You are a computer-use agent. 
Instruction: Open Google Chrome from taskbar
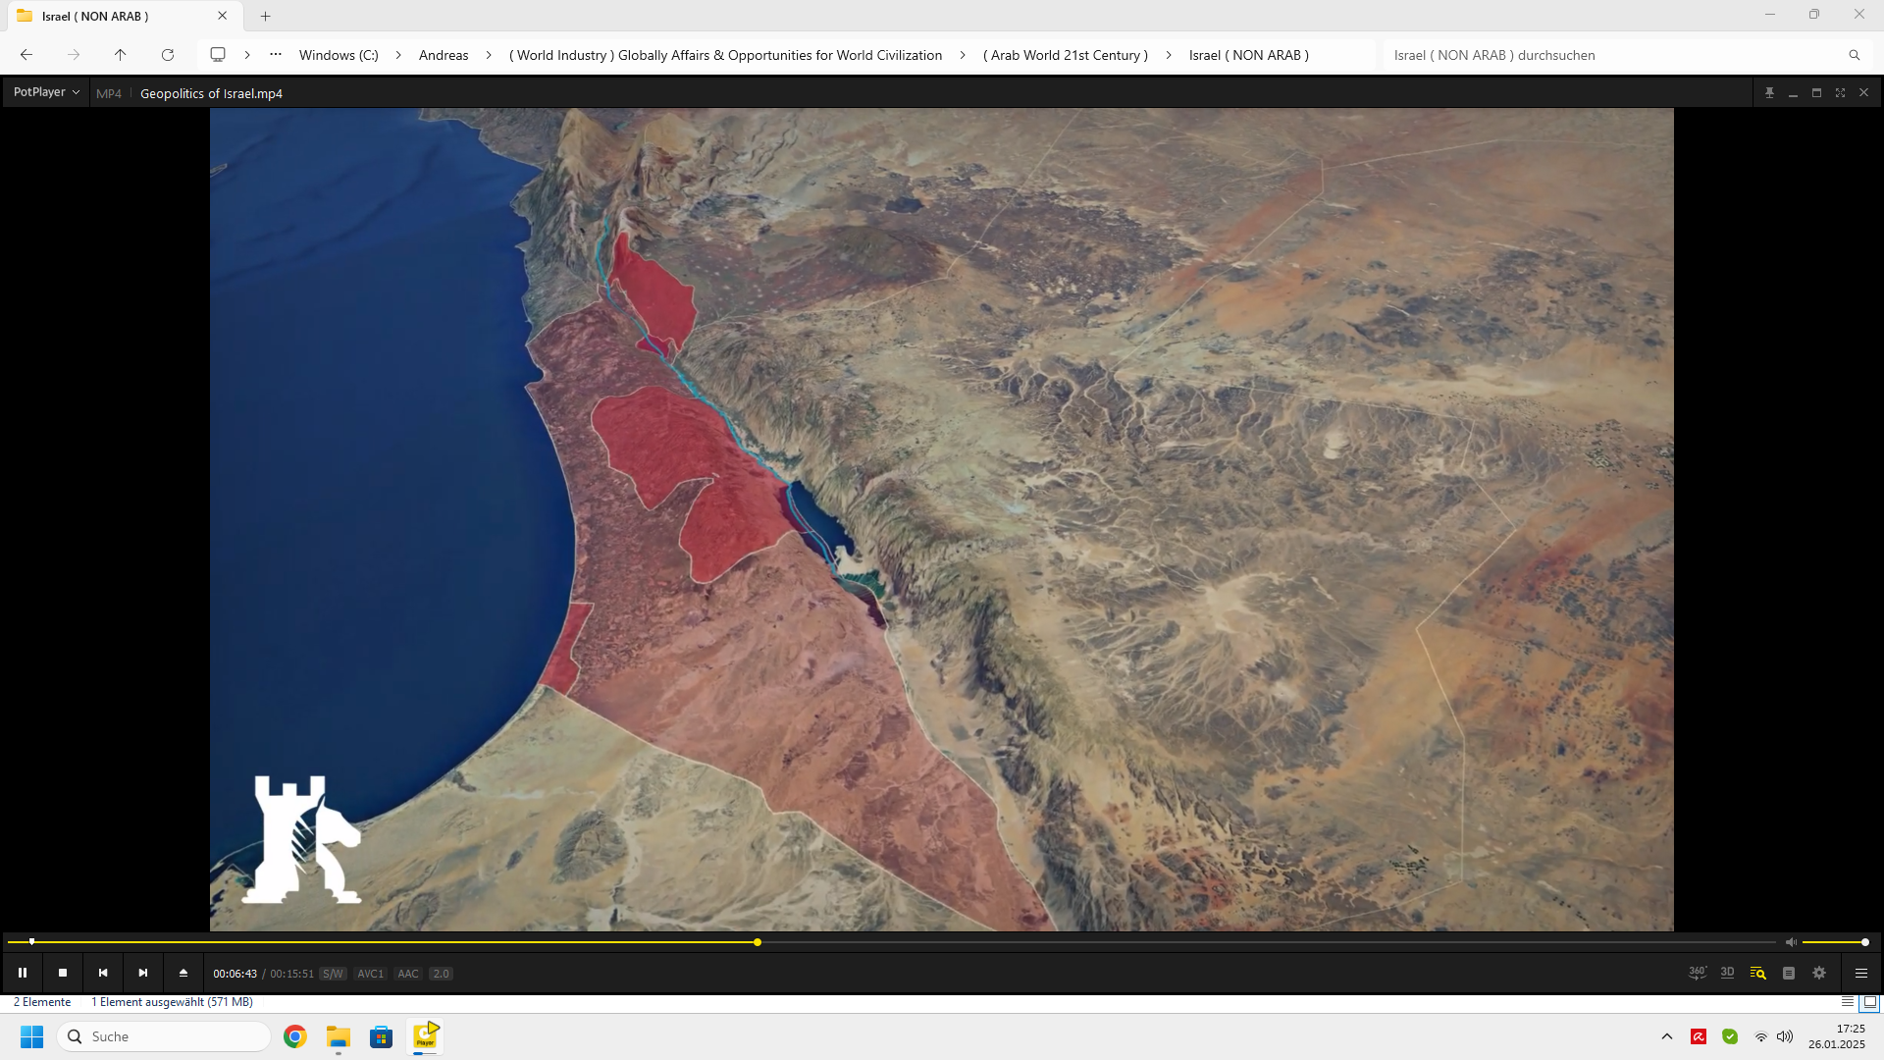pyautogui.click(x=295, y=1036)
